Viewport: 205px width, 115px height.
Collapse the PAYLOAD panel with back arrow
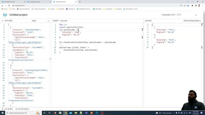(x=2, y=21)
